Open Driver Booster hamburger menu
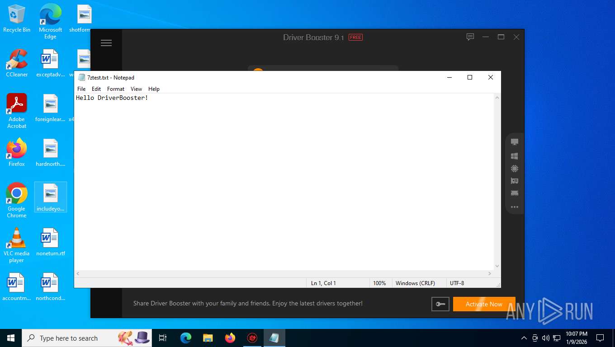 tap(106, 43)
